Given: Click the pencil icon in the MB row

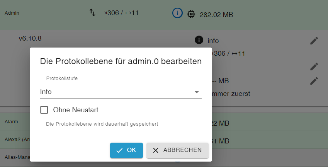Looking at the screenshot, I should [x=314, y=81].
